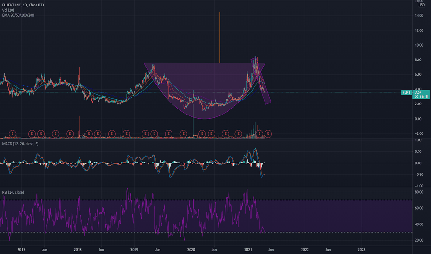Click the leftmost earnings E marker near 2017
The image size is (431, 254).
12,134
